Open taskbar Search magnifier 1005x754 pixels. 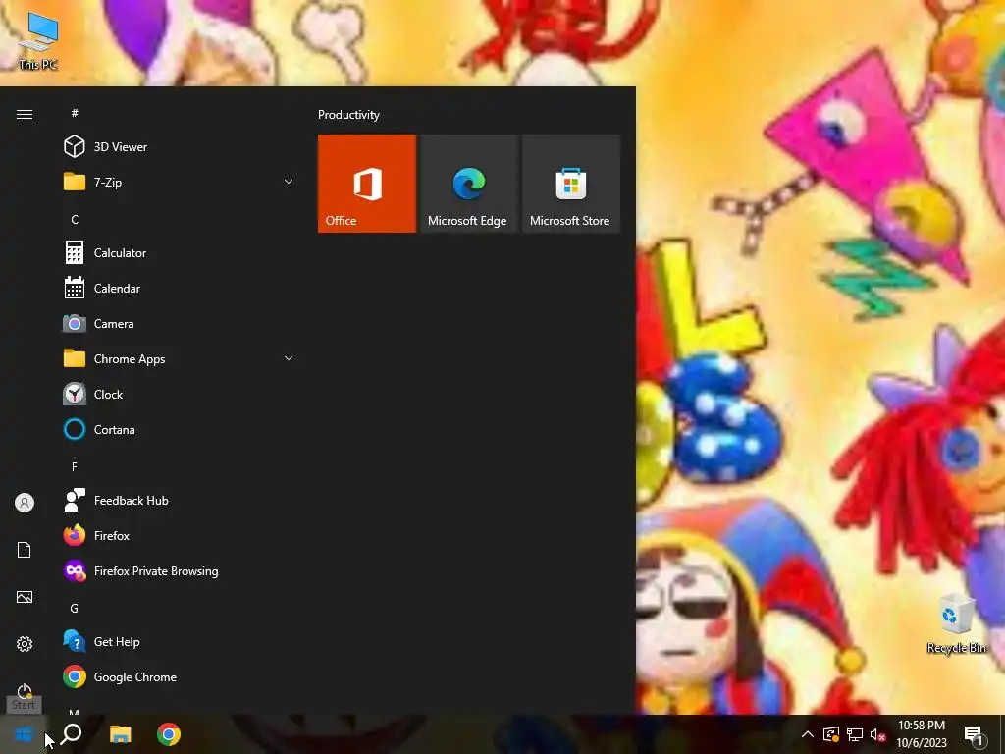[71, 734]
